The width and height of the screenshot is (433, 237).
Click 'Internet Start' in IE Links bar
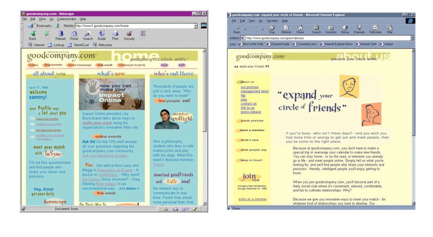pyautogui.click(x=366, y=44)
